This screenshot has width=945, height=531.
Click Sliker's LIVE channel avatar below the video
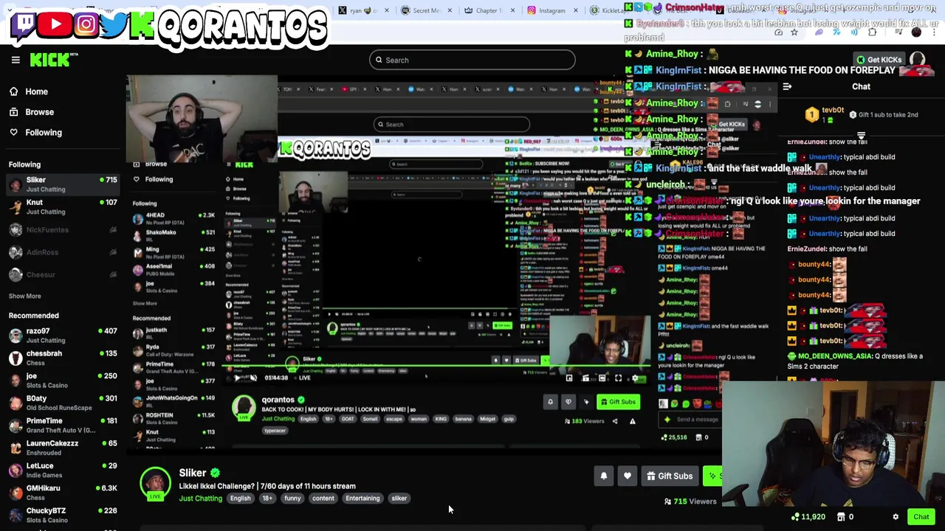point(155,484)
